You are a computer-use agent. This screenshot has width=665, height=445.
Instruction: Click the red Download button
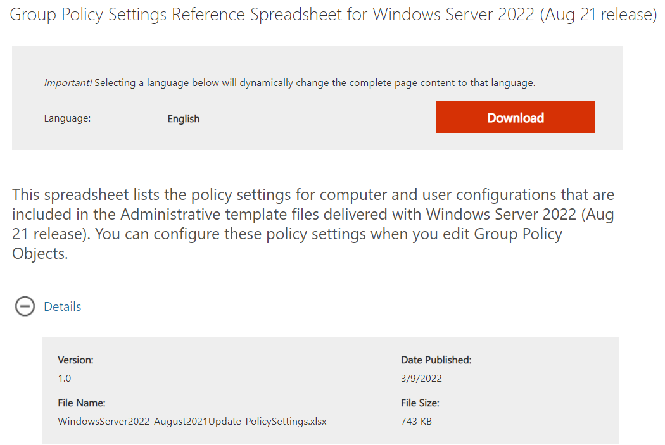click(516, 117)
